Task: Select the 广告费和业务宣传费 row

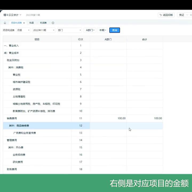Action: [83, 133]
